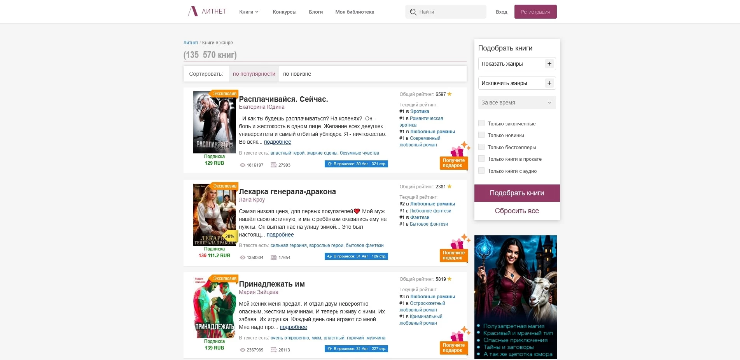This screenshot has width=740, height=360.
Task: Check the Только бестселлеры option
Action: 481,147
